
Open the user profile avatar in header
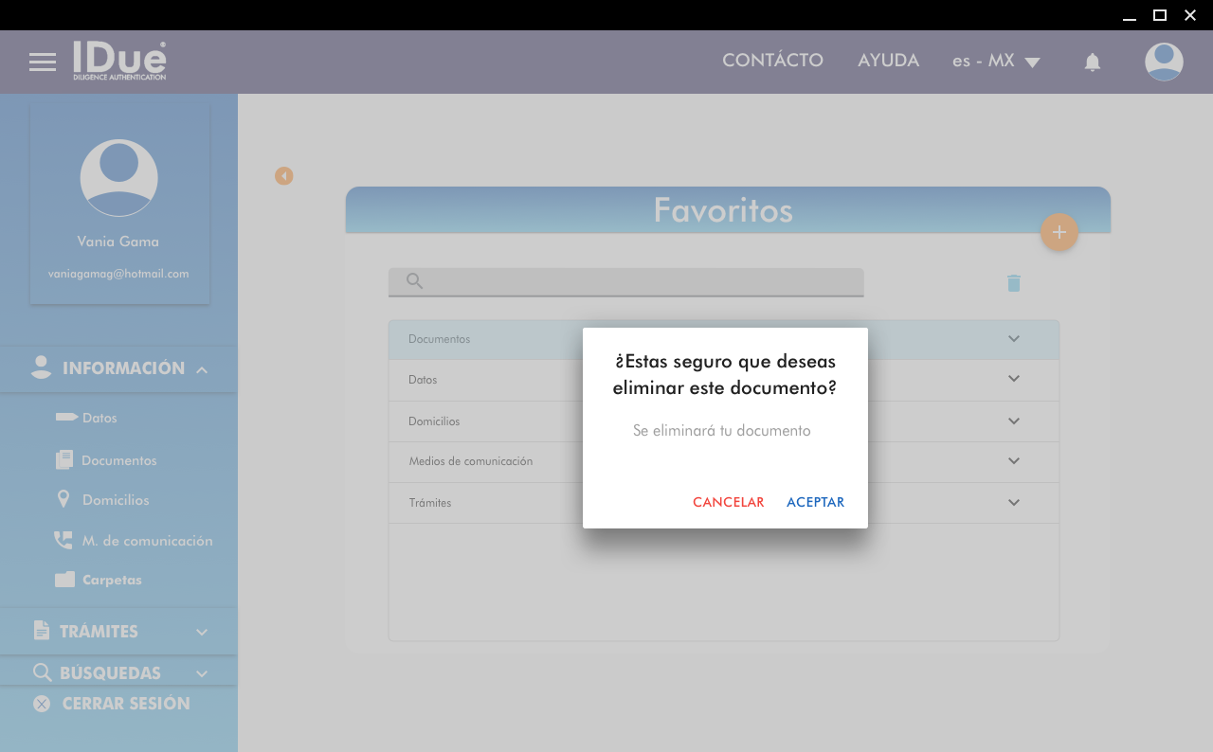tap(1164, 63)
